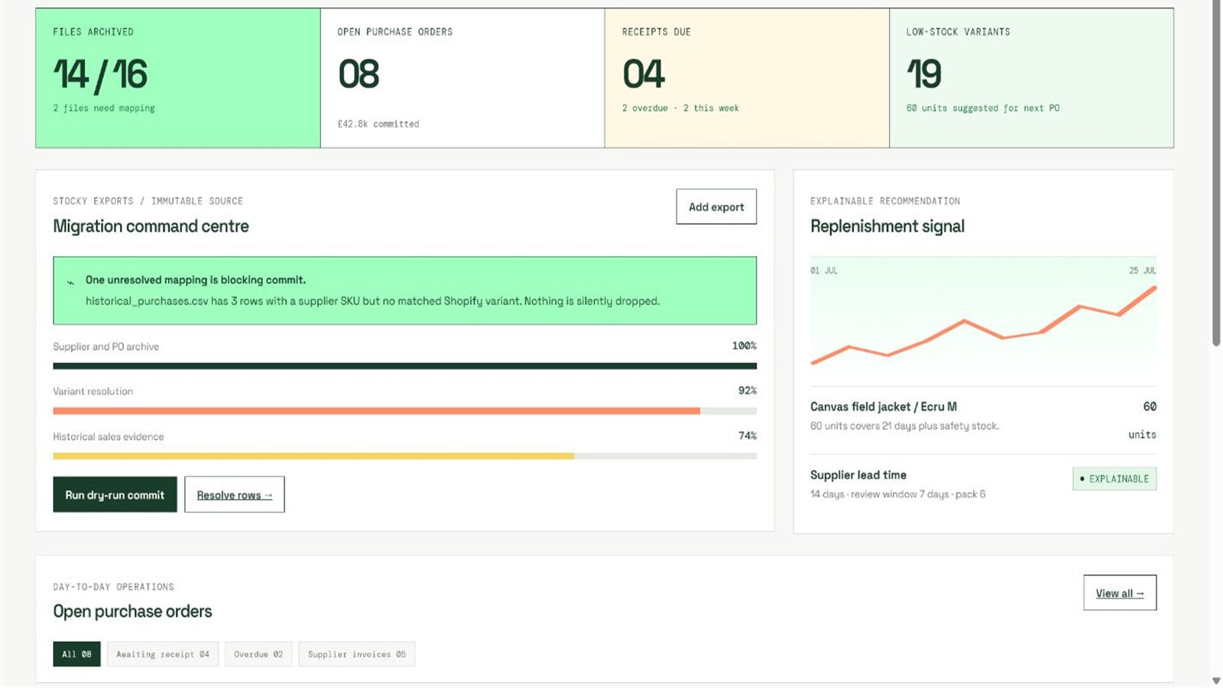Click the Add export button
This screenshot has height=688, width=1223.
click(716, 206)
